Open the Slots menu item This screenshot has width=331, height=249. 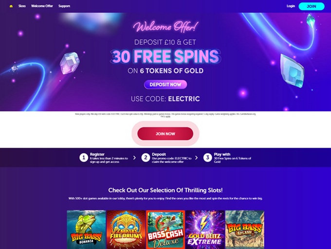22,6
